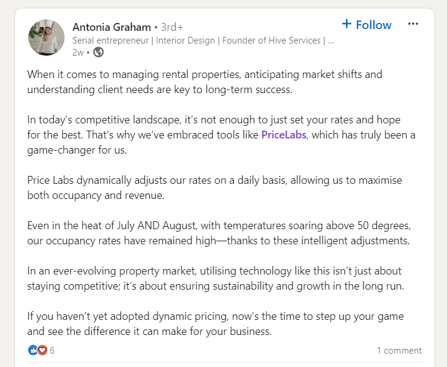Viewport: 447px width, 367px height.
Task: Click the first paragraph about rental properties
Action: click(205, 82)
